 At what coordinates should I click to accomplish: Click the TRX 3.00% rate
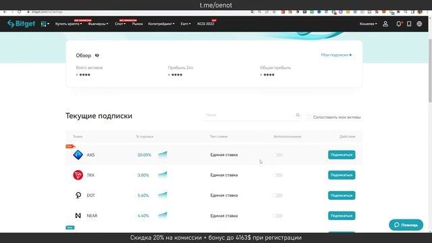pos(143,175)
